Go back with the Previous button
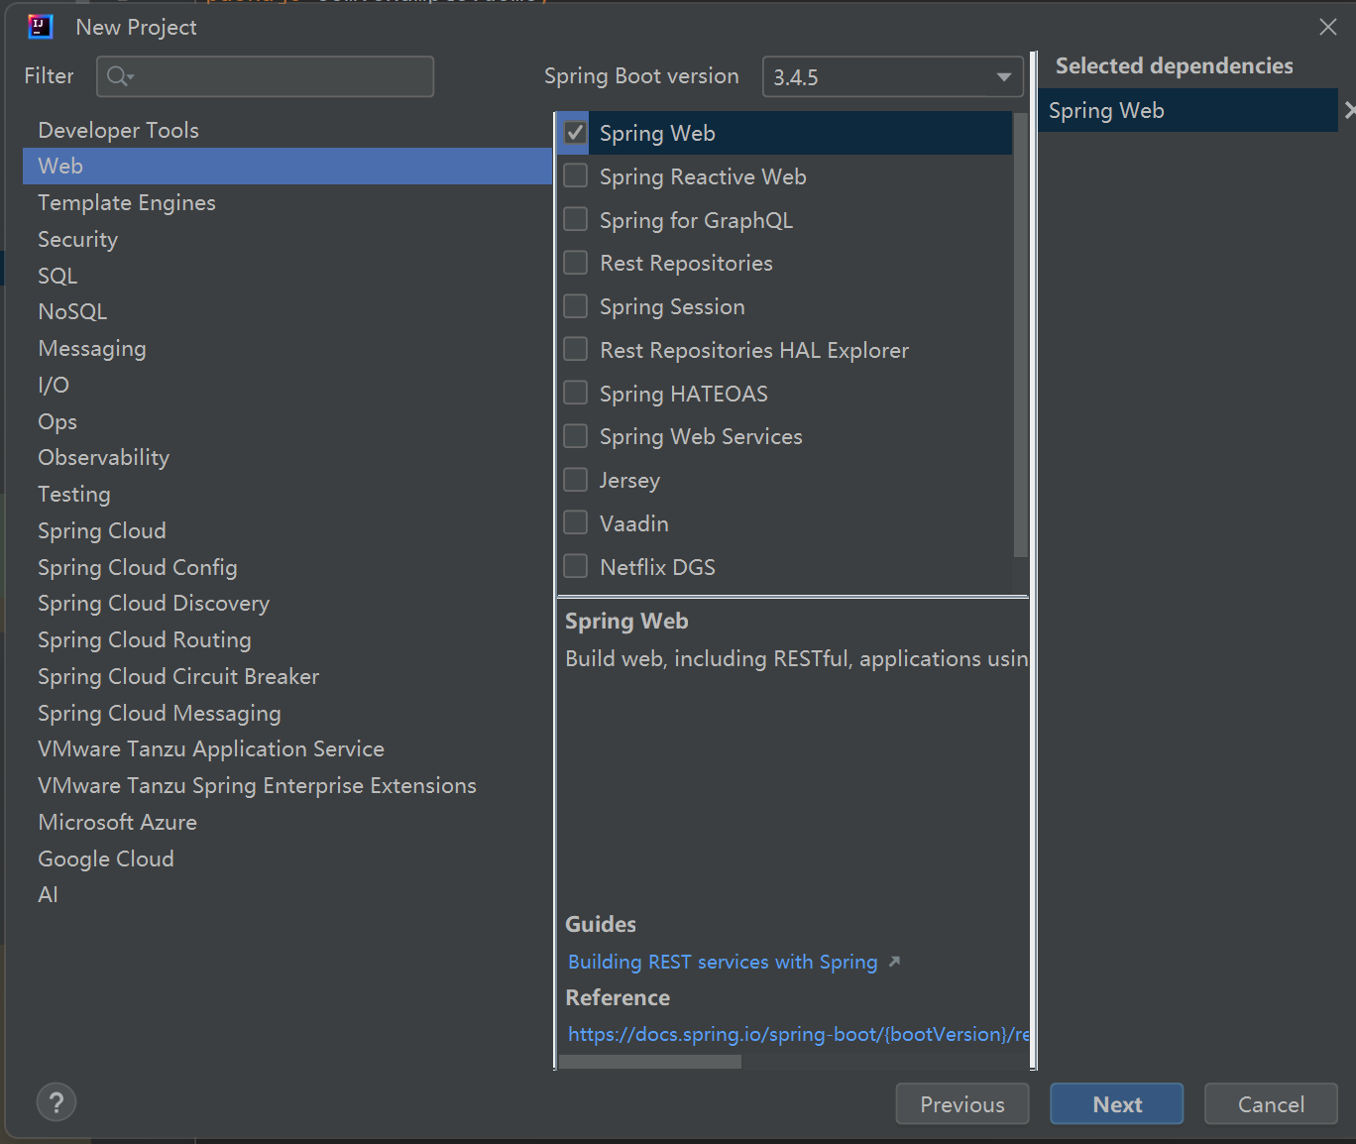The height and width of the screenshot is (1144, 1356). (962, 1103)
